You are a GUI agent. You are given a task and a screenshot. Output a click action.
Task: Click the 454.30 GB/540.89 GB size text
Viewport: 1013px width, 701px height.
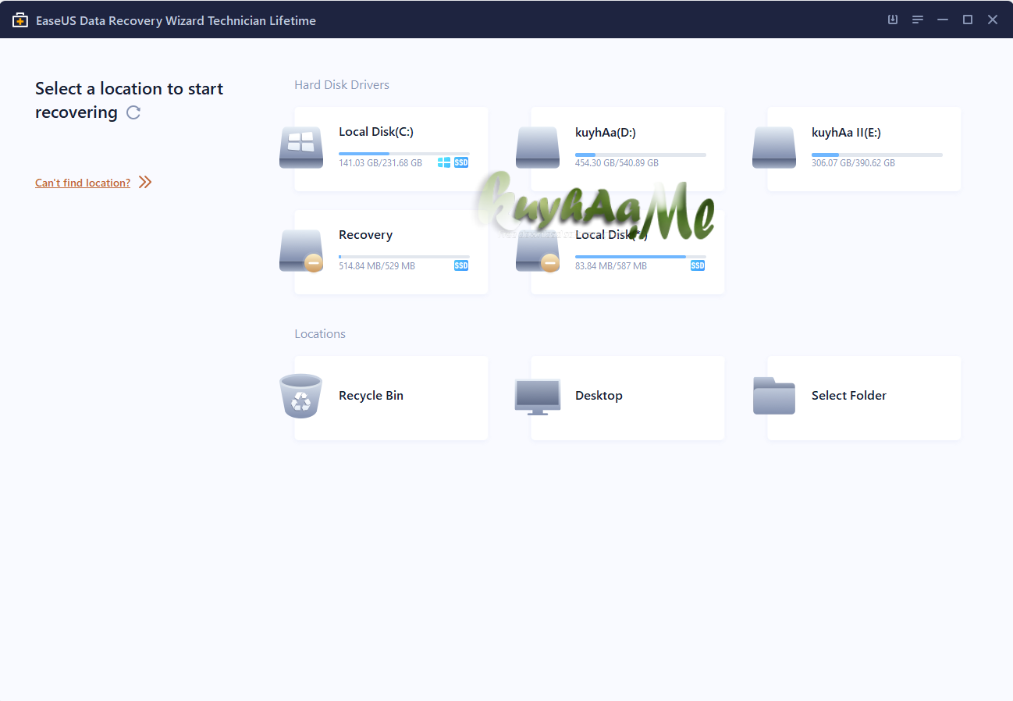coord(617,163)
